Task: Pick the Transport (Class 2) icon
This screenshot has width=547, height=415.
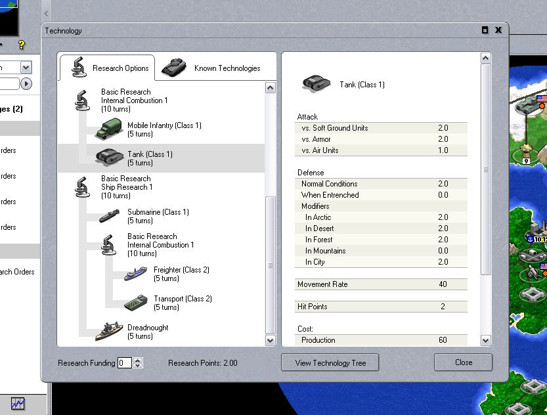Action: pyautogui.click(x=135, y=303)
